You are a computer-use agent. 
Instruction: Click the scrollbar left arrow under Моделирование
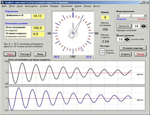point(118,15)
